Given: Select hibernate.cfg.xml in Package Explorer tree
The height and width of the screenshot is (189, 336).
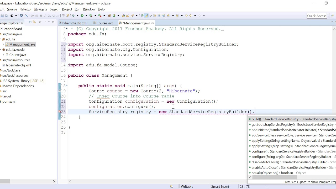Looking at the screenshot, I should point(18,65).
